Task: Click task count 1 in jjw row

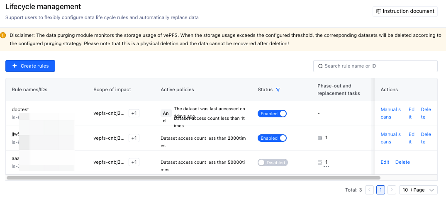Action: coord(327,138)
